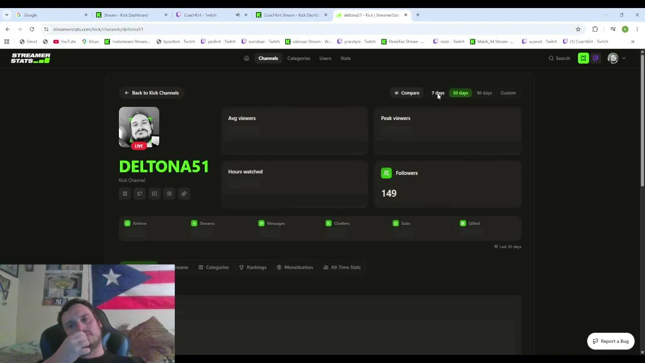Image resolution: width=645 pixels, height=363 pixels.
Task: Reload the page
Action: tap(32, 29)
